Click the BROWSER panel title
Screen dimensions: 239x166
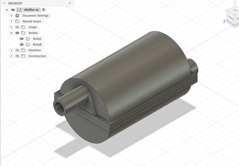coord(15,3)
